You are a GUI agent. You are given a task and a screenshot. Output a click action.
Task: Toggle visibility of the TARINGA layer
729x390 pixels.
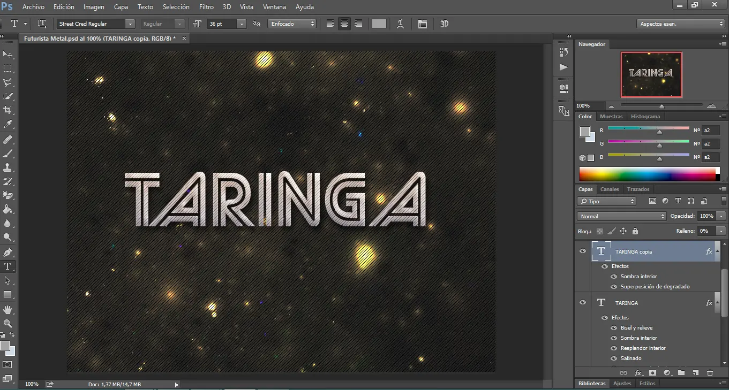583,302
